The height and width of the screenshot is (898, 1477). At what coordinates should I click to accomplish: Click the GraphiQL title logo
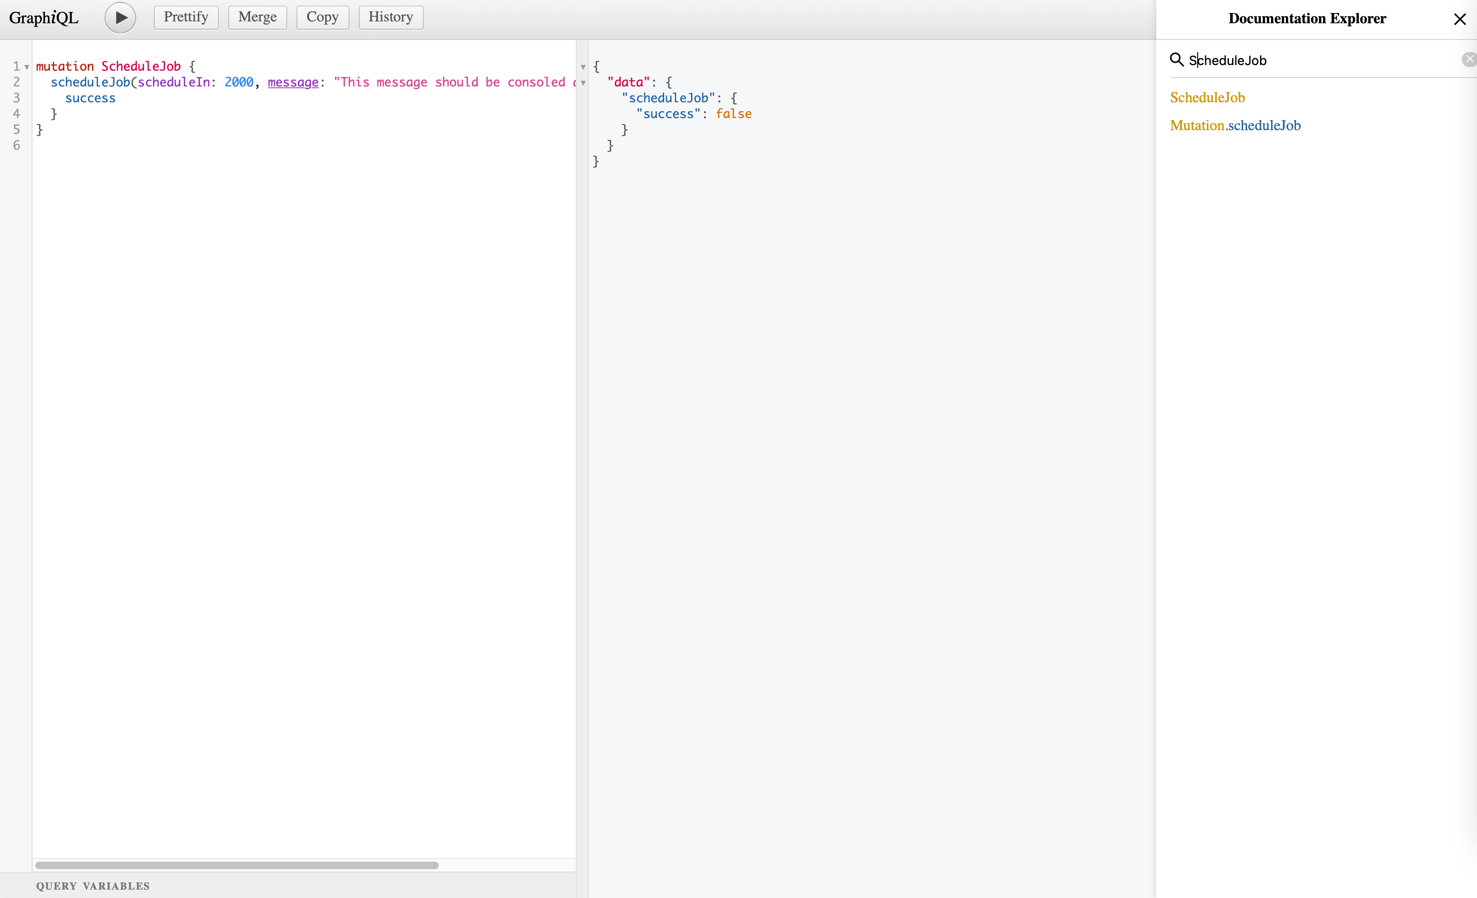pos(44,17)
